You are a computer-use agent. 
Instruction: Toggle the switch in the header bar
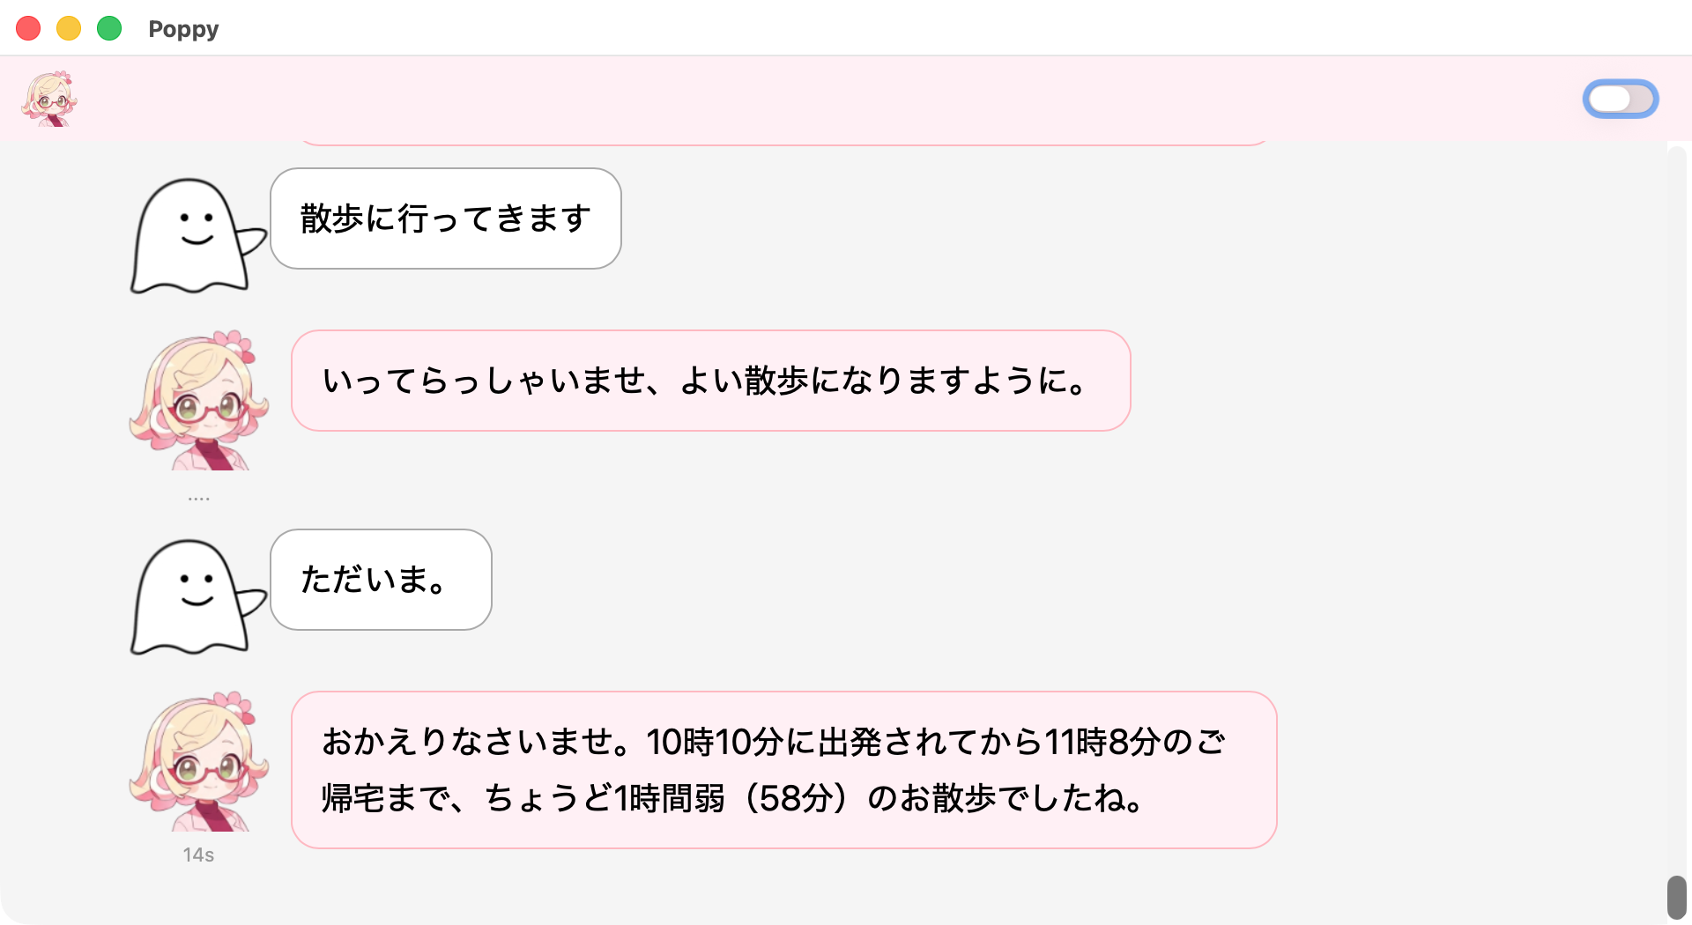[x=1620, y=99]
